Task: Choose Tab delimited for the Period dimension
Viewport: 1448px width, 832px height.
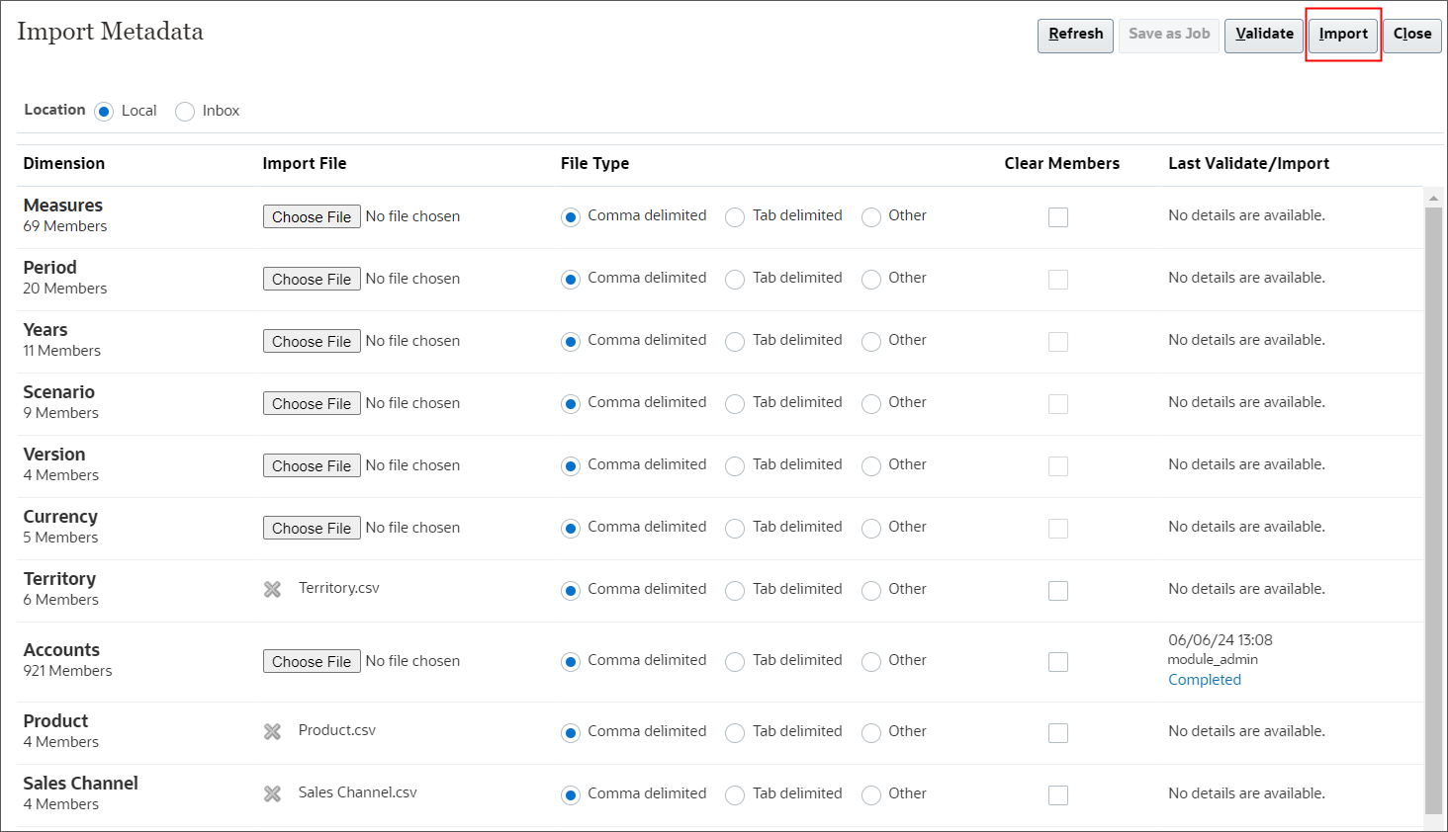Action: tap(734, 279)
